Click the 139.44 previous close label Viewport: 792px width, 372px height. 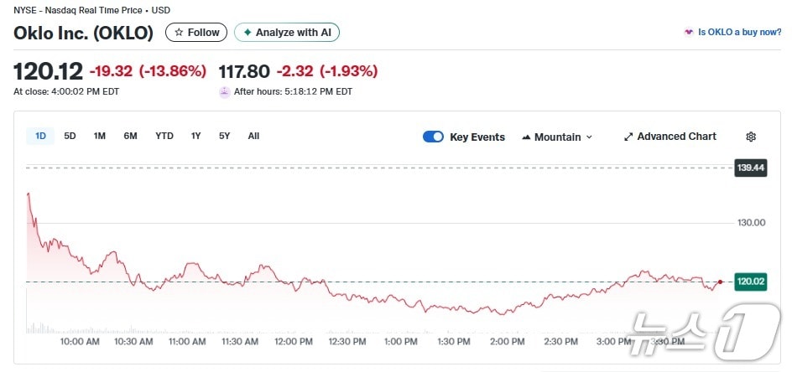click(751, 168)
